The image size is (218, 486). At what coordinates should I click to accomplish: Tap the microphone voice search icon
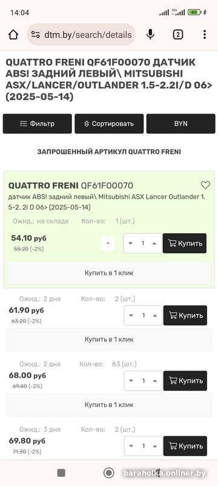[x=150, y=35]
